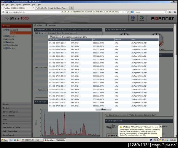Bookmark page with the star icon
Screen dimensions: 178x148
(123, 12)
